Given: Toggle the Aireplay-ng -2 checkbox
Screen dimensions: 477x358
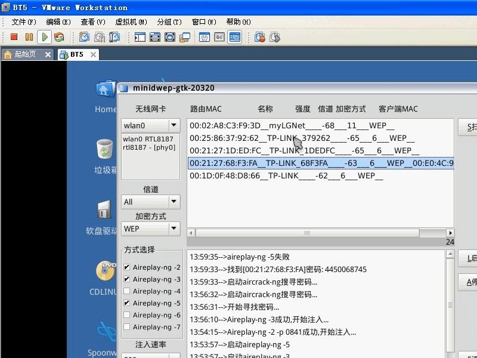Looking at the screenshot, I should tap(127, 267).
